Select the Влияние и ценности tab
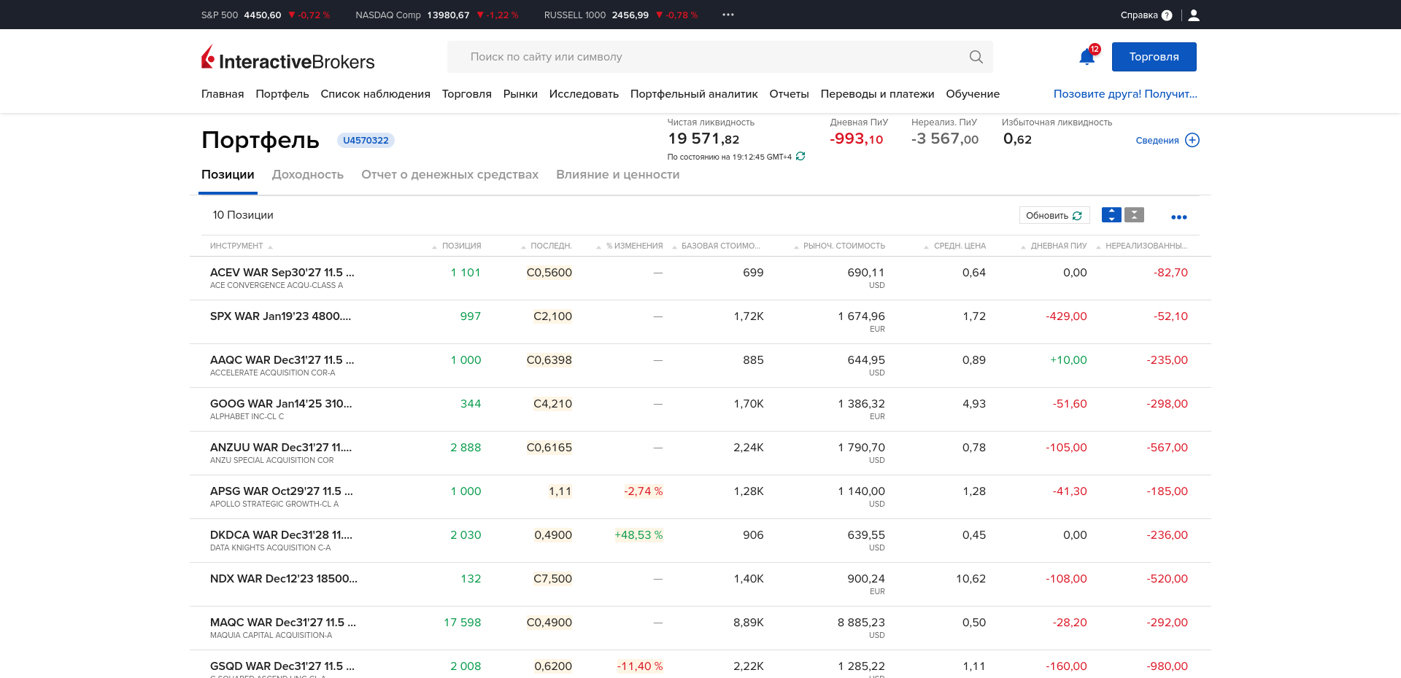Viewport: 1401px width, 678px height. pyautogui.click(x=617, y=175)
